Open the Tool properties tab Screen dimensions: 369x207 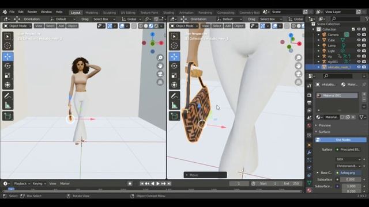(309, 86)
